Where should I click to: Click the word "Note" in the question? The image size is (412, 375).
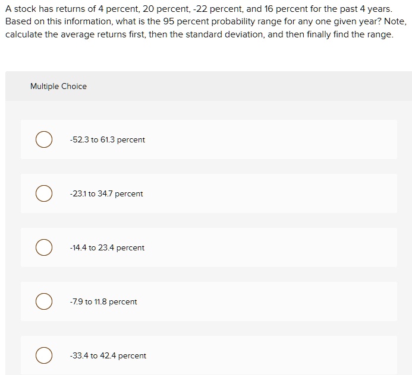tap(394, 21)
